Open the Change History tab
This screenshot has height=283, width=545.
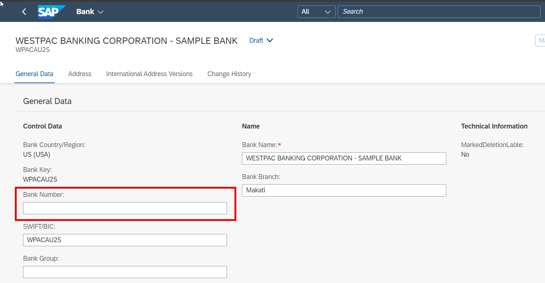229,74
